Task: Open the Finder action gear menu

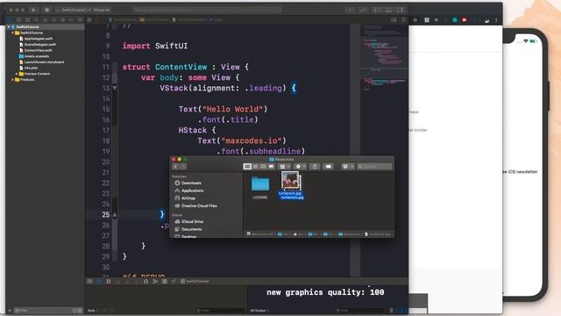Action: pos(300,167)
